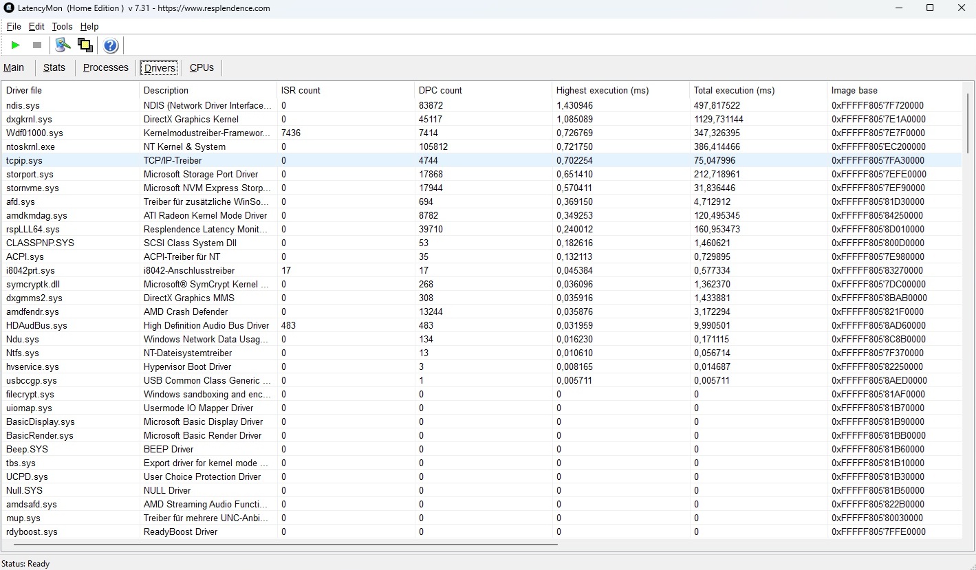The width and height of the screenshot is (976, 570).
Task: Click the LatencyMon app icon in title bar
Action: [9, 8]
